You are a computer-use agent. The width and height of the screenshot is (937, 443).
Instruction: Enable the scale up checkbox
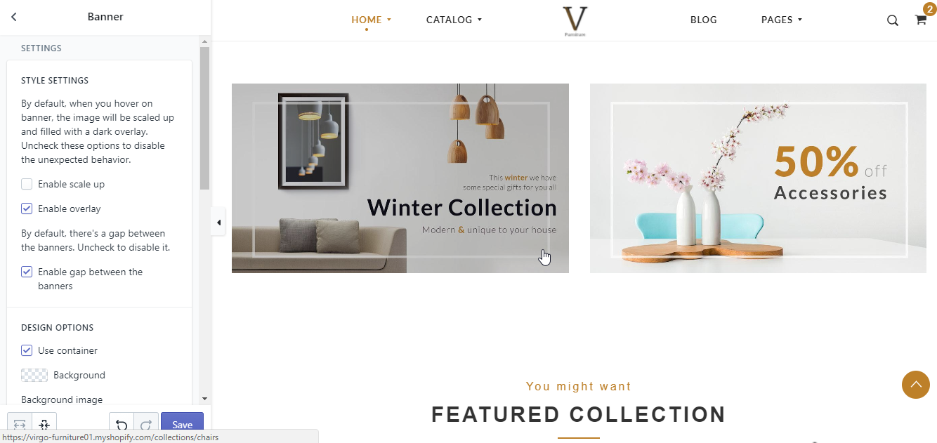pyautogui.click(x=27, y=184)
